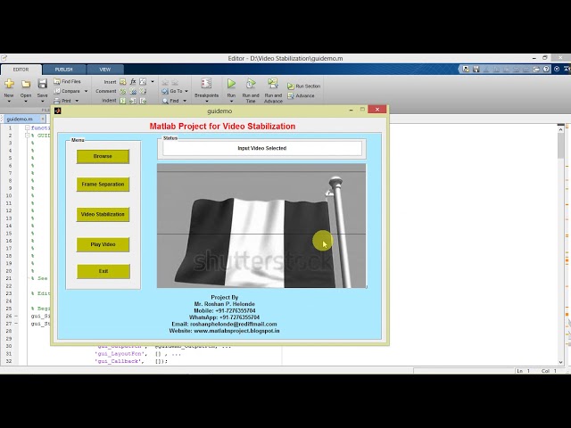The width and height of the screenshot is (571, 428).
Task: Click the Video Stabilization button
Action: (103, 214)
